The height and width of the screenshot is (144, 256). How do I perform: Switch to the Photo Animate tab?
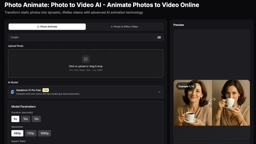tap(47, 27)
